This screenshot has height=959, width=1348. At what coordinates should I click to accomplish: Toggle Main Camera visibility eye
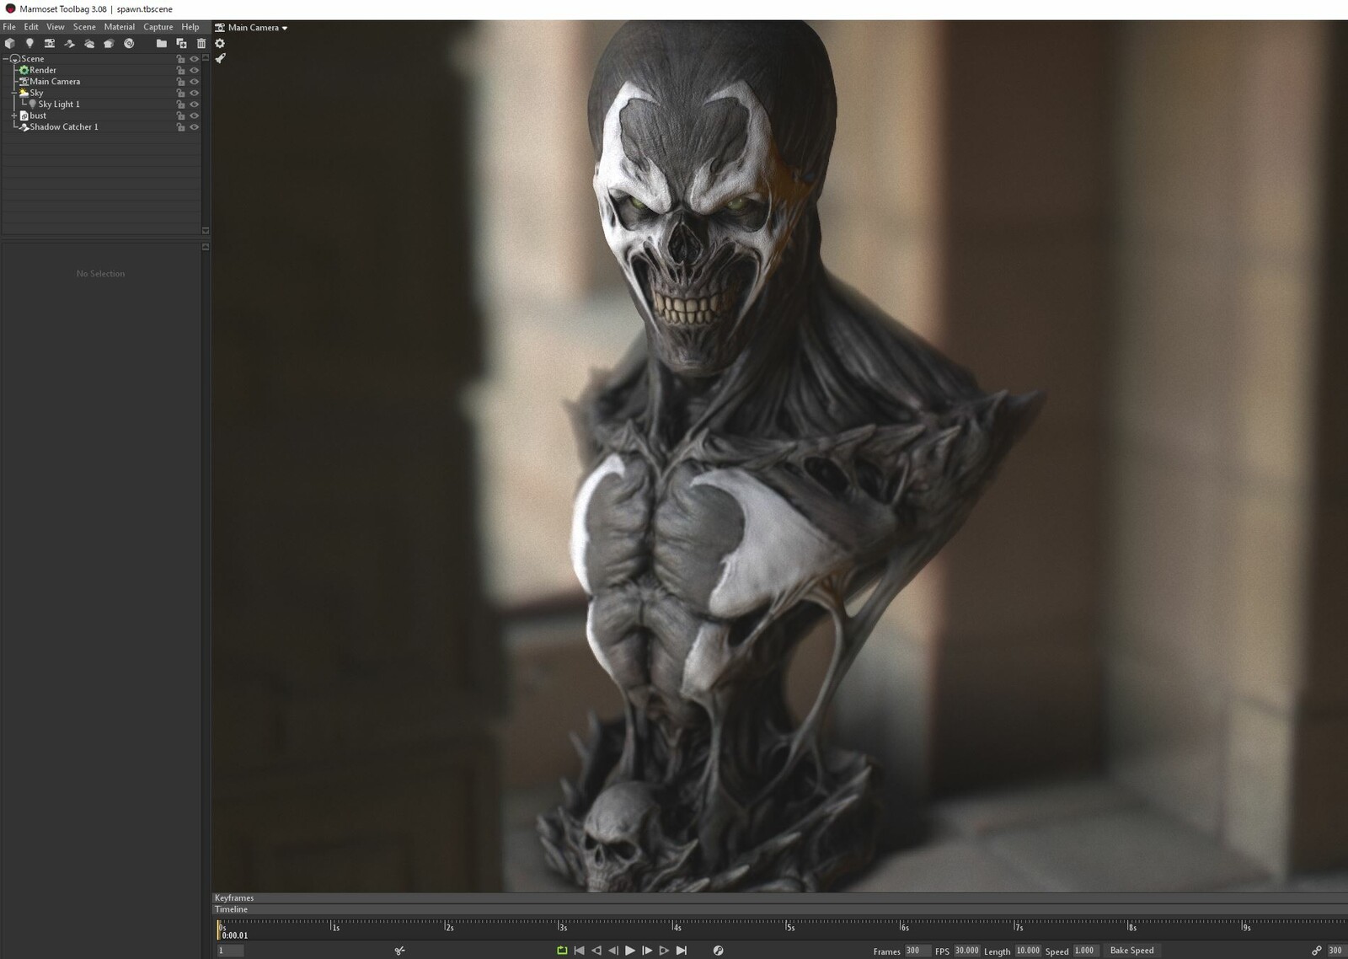tap(194, 82)
